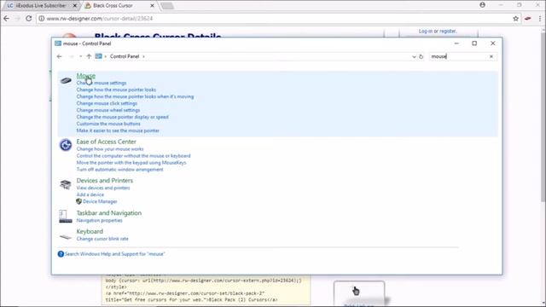Screen dimensions: 546x307
Task: Expand the chevron after Control Panel breadcrumb
Action: click(x=143, y=56)
